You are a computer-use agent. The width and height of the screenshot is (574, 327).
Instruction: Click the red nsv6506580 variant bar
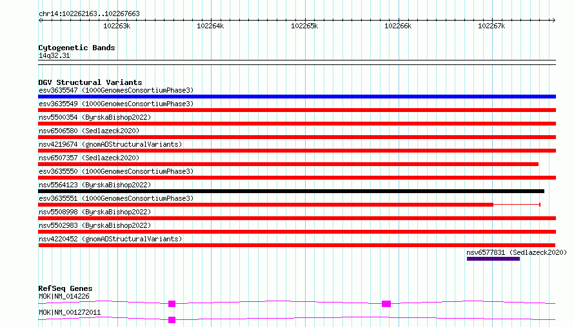pos(297,137)
